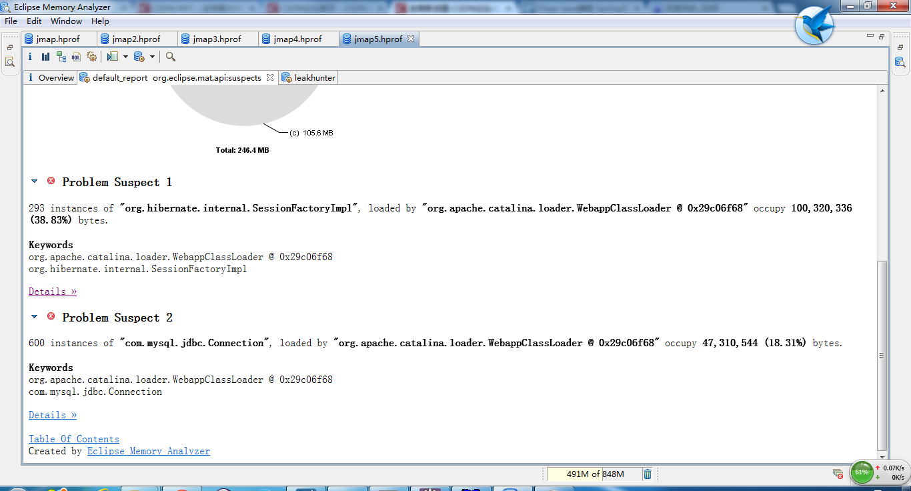Click the left sidebar restore icon
Viewport: 911px width, 491px height.
(x=10, y=47)
